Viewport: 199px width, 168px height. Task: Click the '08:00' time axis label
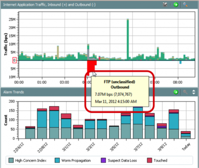[x=178, y=82]
